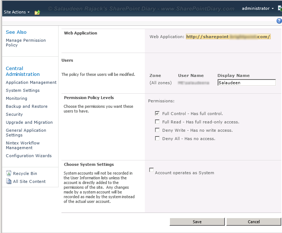
Task: Go to Configuration Wizards page
Action: tap(29, 156)
